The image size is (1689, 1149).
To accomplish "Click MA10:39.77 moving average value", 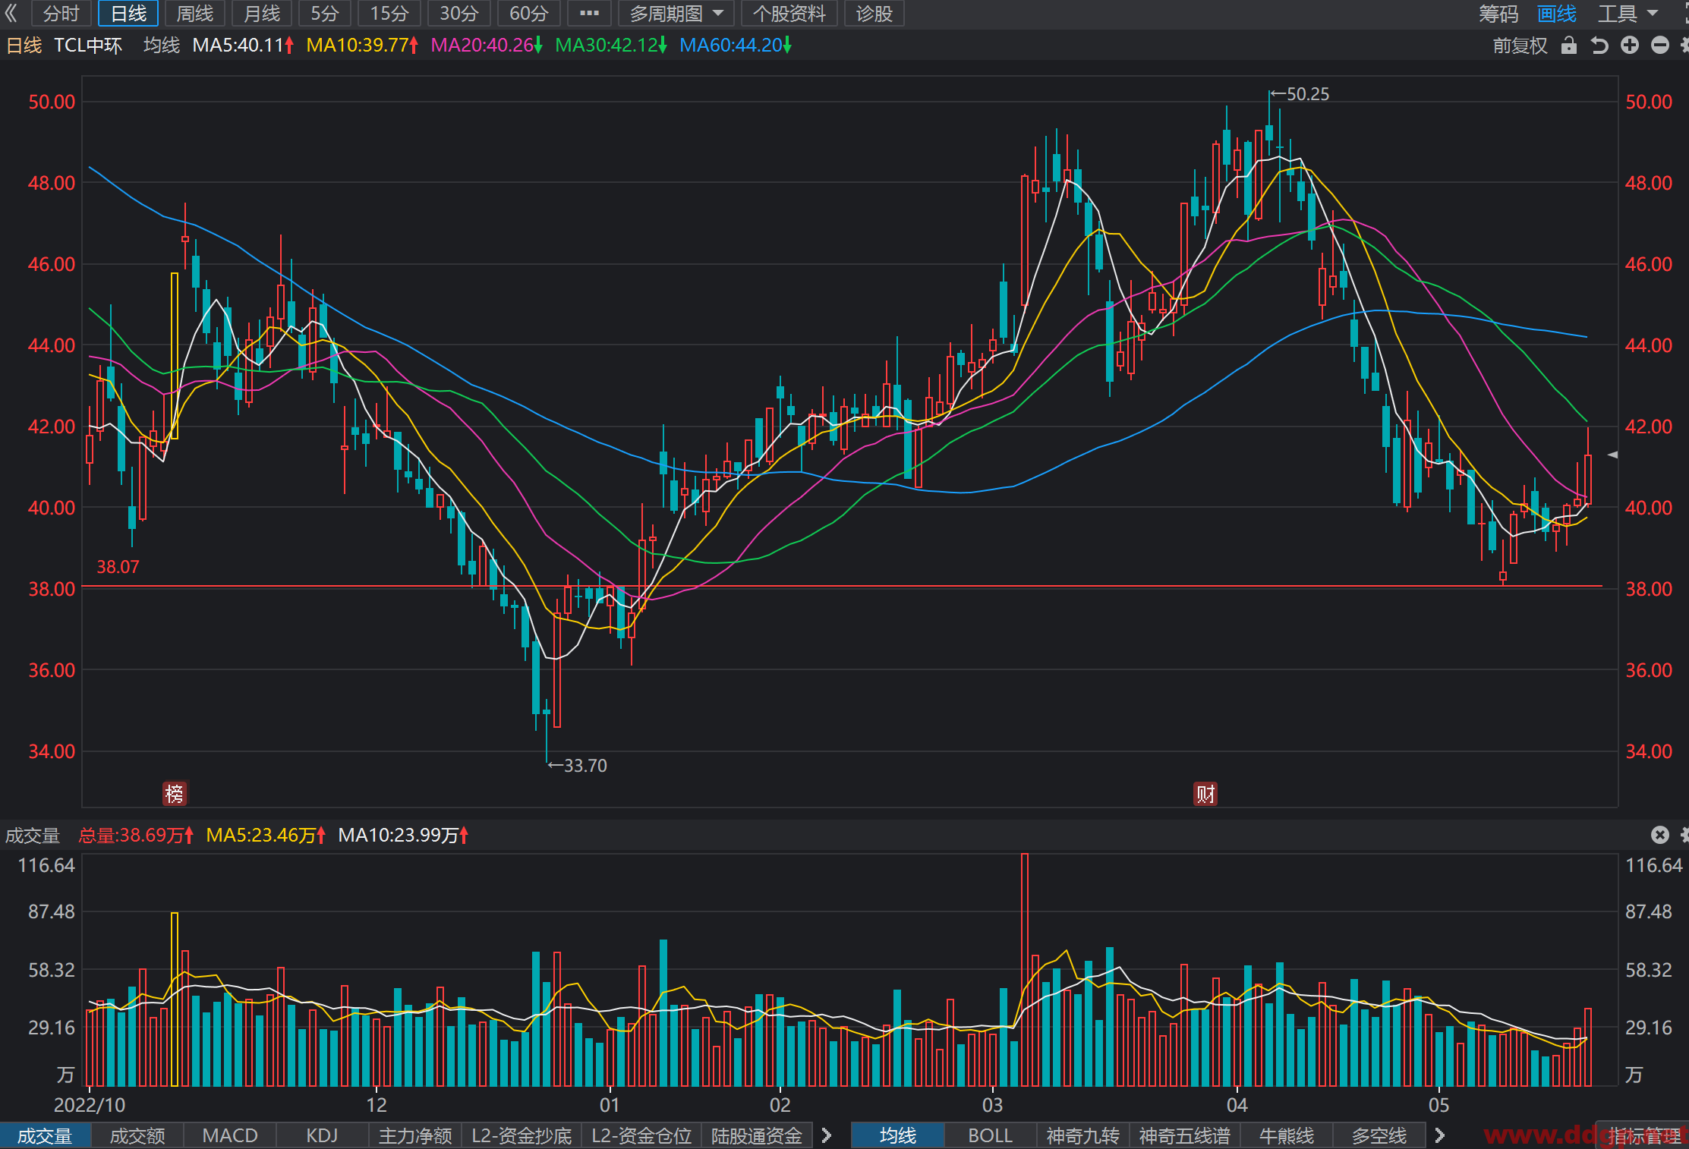I will point(361,46).
